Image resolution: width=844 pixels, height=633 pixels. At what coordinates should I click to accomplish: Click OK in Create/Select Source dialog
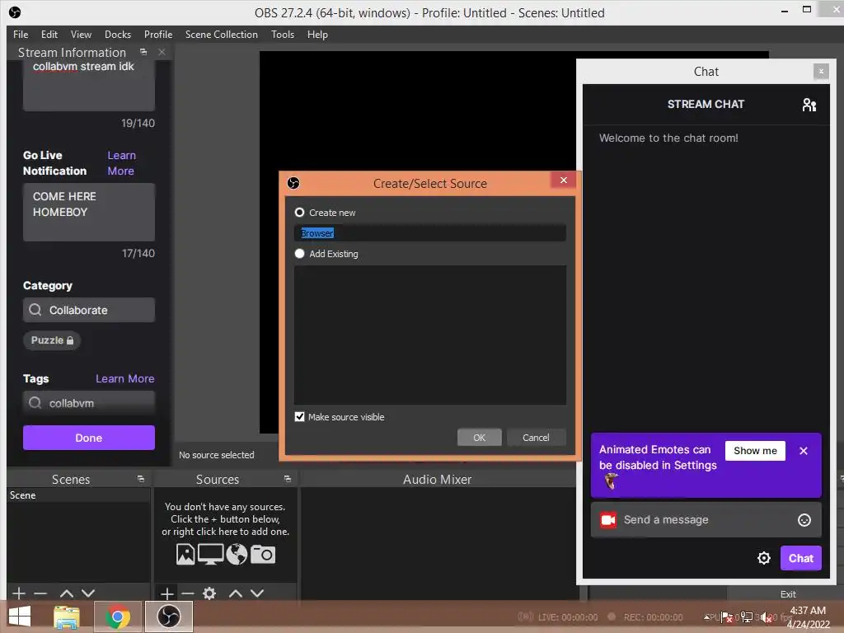tap(479, 438)
